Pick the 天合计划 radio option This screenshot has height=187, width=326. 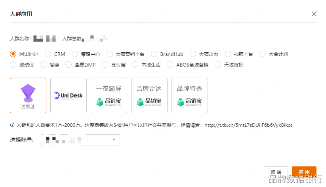click(x=263, y=54)
